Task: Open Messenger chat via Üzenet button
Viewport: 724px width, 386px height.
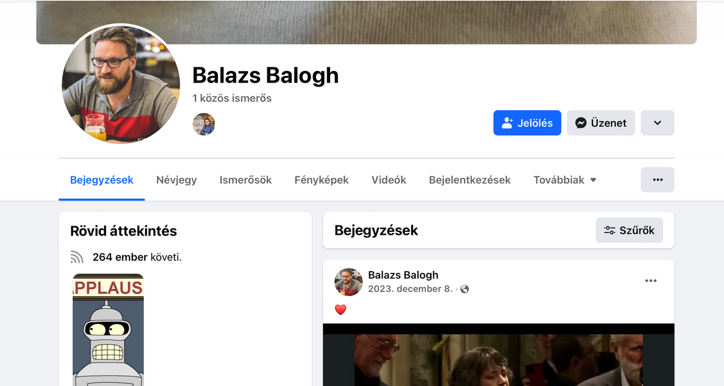Action: point(601,123)
